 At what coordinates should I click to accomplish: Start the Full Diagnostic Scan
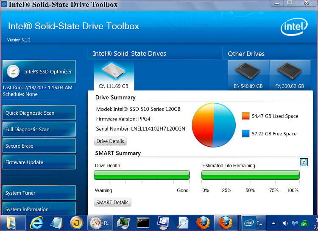click(x=39, y=129)
